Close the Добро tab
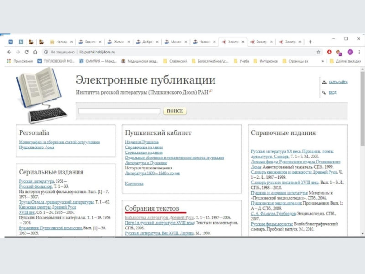Viewport: 365px width, 274px height. [157, 42]
